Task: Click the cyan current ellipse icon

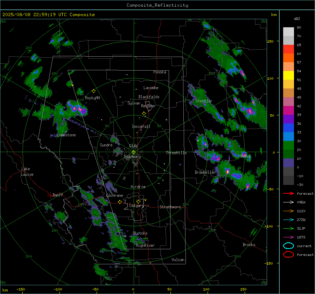Action: click(288, 246)
